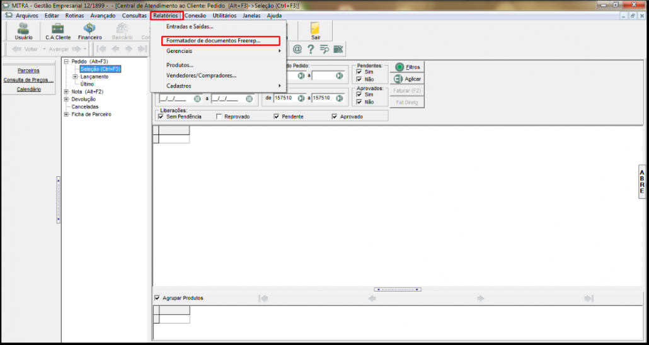Toggle the Agrupar Produtos checkbox
Viewport: 649px width, 345px height.
click(x=158, y=298)
